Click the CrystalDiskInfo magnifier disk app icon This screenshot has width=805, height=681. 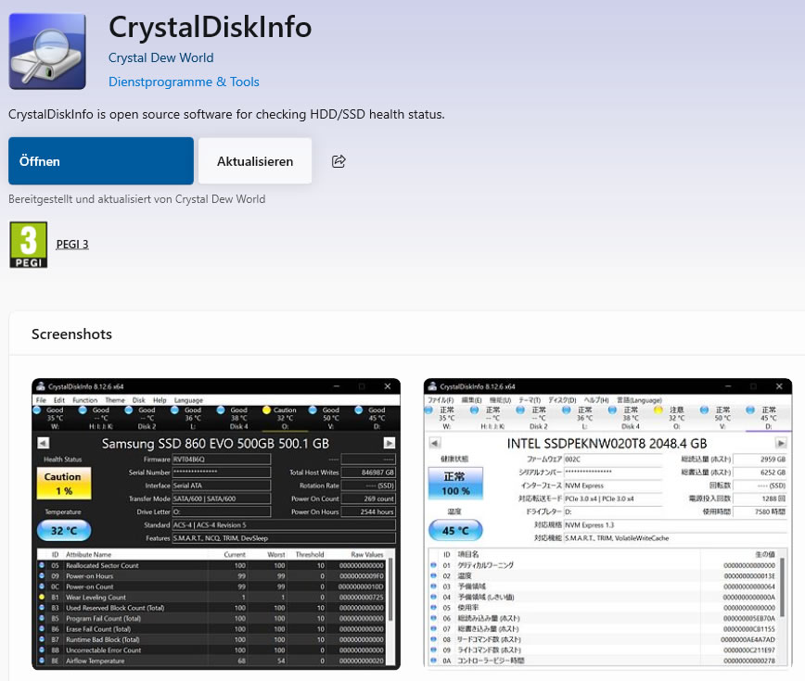coord(47,50)
